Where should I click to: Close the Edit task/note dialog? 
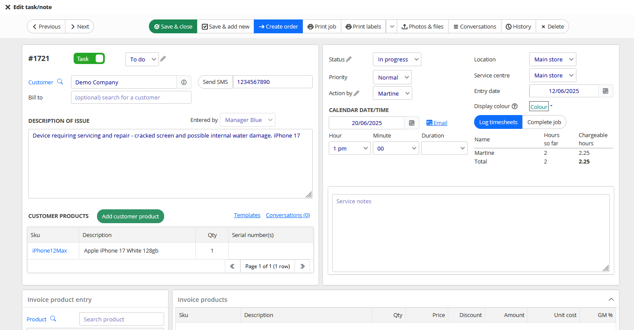pos(8,7)
